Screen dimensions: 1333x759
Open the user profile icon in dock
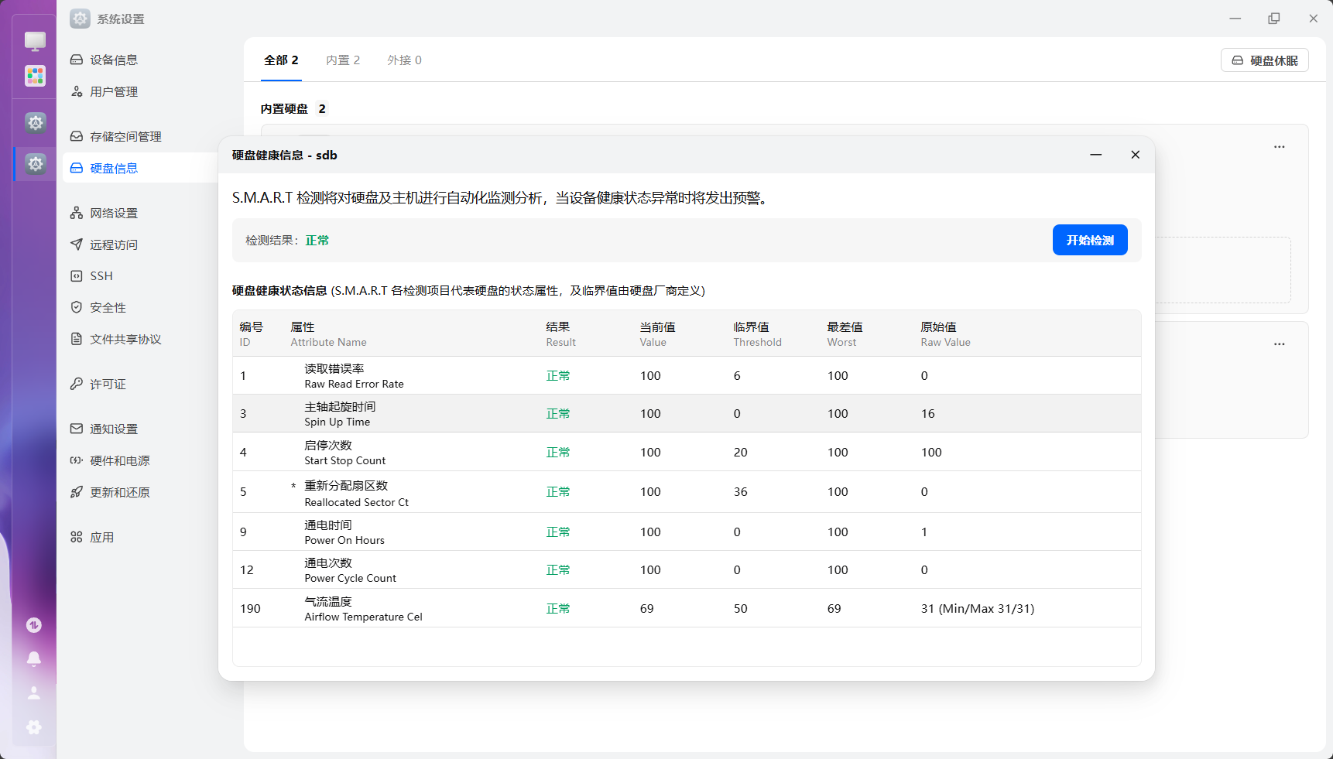coord(34,693)
